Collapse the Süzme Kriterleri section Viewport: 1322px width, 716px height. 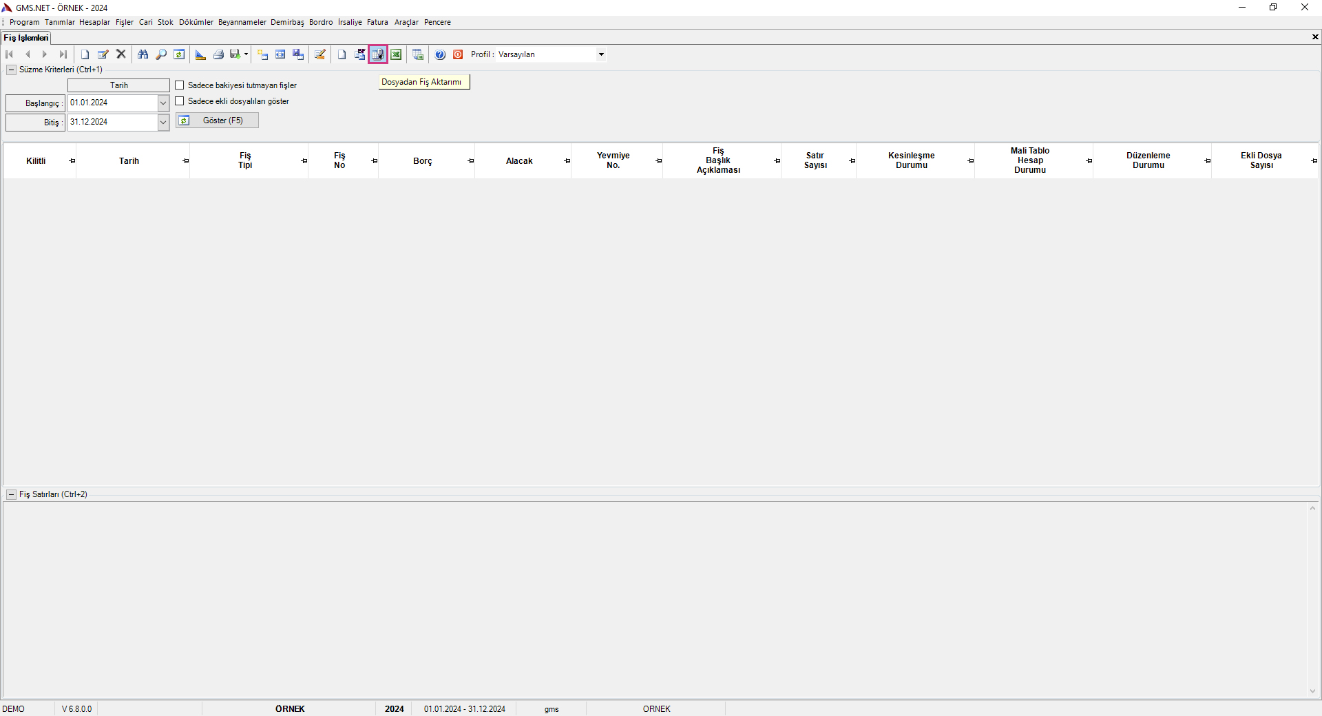click(x=11, y=70)
